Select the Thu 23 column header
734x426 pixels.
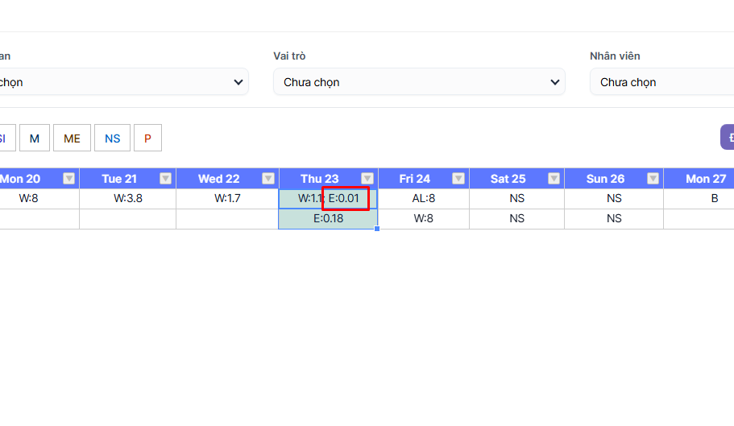tap(319, 179)
